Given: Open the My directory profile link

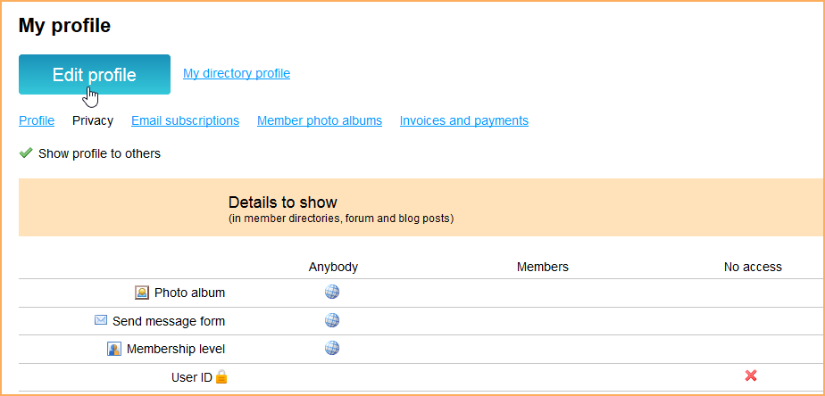Looking at the screenshot, I should point(237,74).
